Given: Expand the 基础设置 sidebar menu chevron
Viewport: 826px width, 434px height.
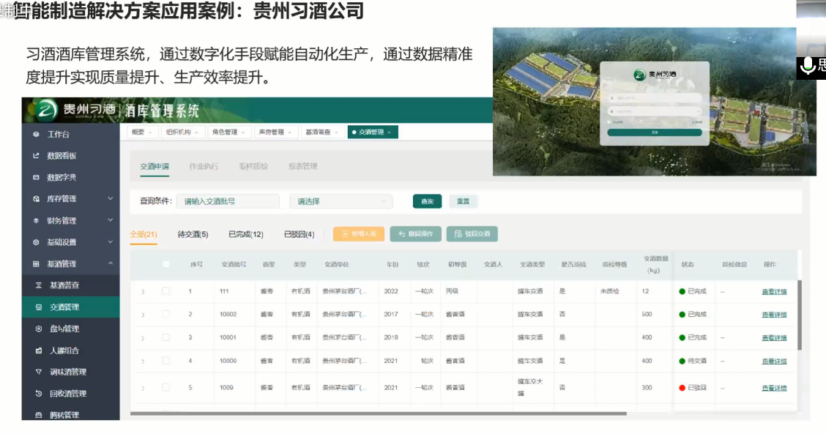Looking at the screenshot, I should (110, 242).
